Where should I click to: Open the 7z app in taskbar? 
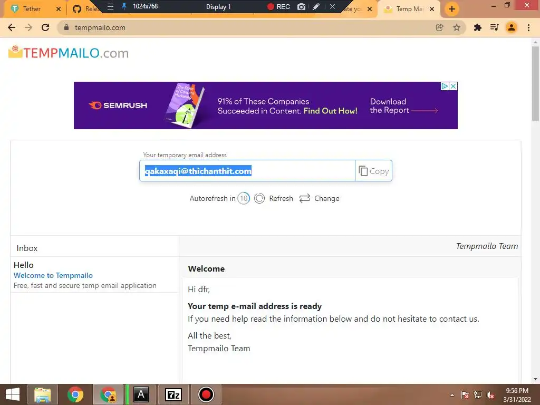173,394
